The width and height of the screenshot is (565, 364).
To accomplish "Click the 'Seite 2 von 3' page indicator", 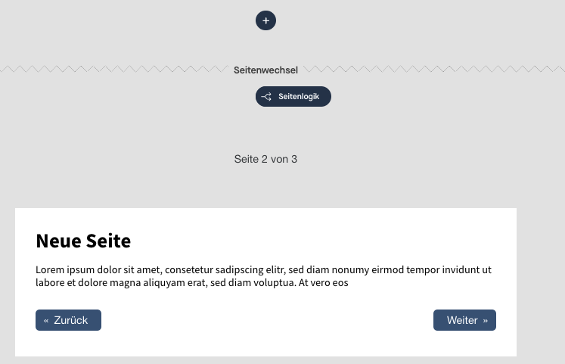I will (x=265, y=159).
